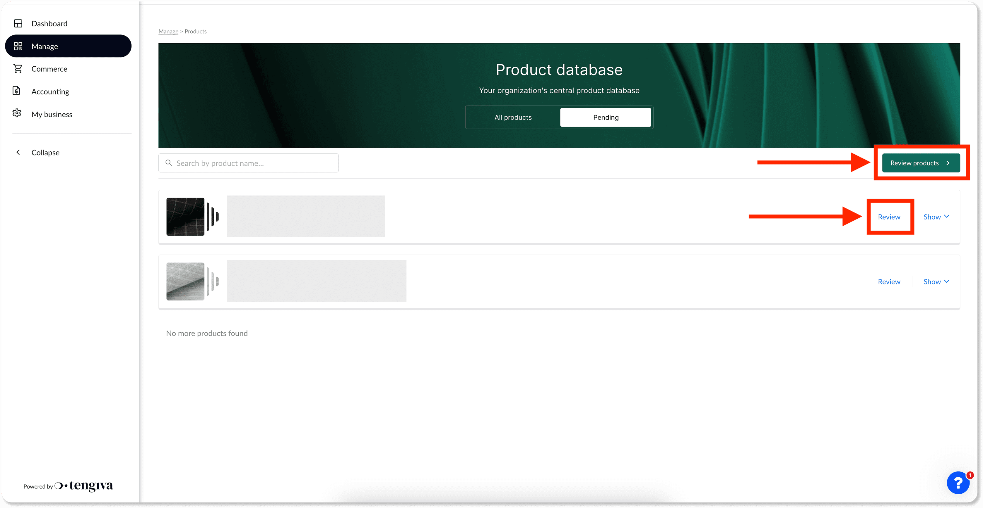Click the Manage grid icon in sidebar
Viewport: 983px width, 508px height.
pos(18,46)
